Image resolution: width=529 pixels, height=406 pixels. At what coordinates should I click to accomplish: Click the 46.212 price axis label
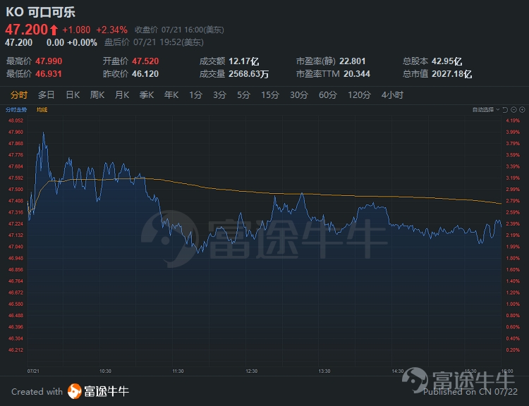[x=16, y=350]
